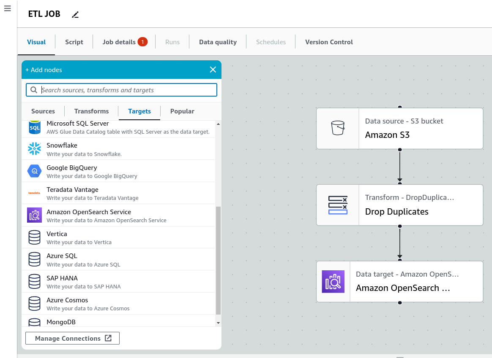The height and width of the screenshot is (358, 492).
Task: Open the hamburger navigation menu
Action: 8,8
